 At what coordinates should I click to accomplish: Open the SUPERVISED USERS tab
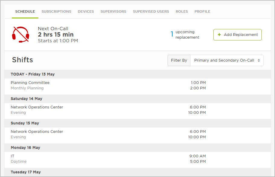pos(151,11)
